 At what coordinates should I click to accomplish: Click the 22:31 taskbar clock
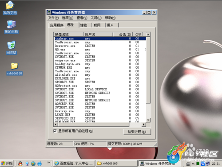pos(216,163)
